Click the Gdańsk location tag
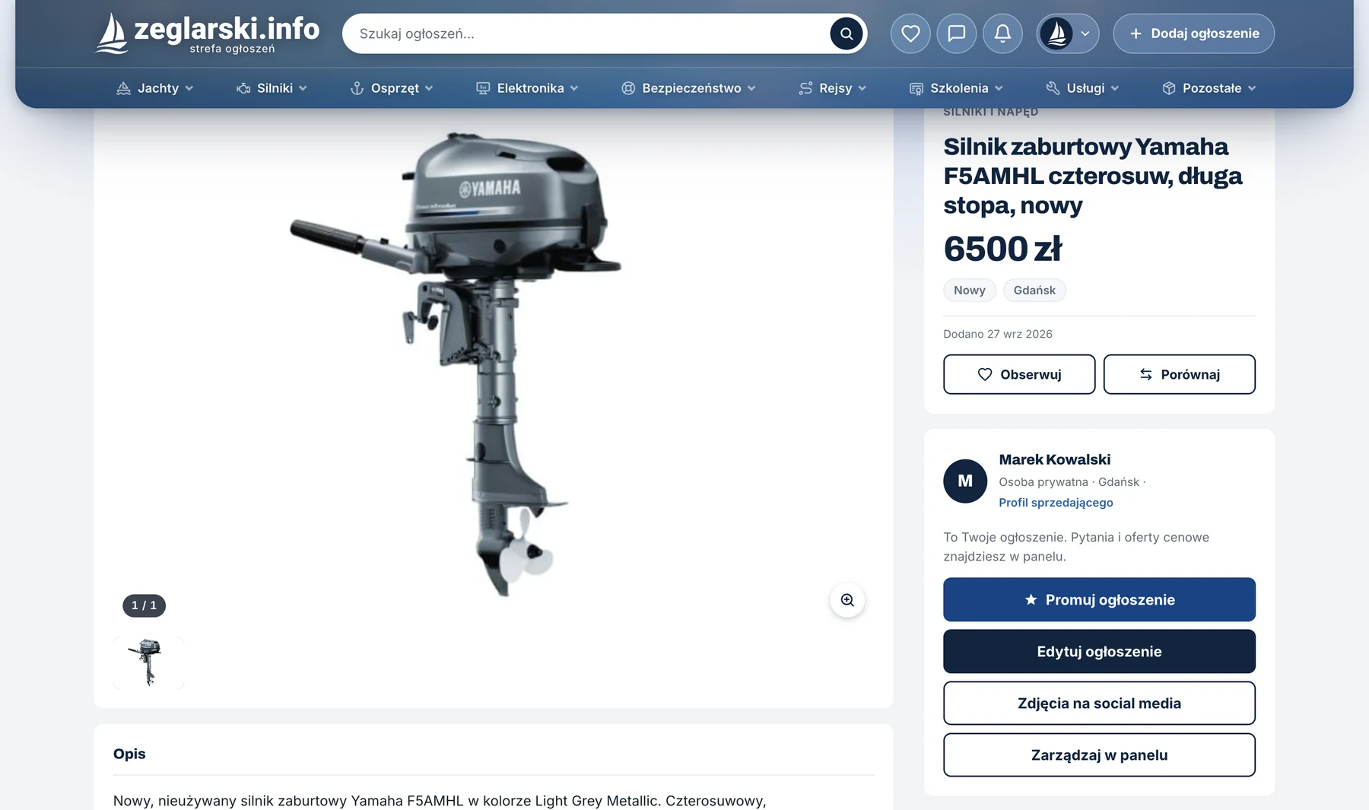1369x810 pixels. (1034, 290)
